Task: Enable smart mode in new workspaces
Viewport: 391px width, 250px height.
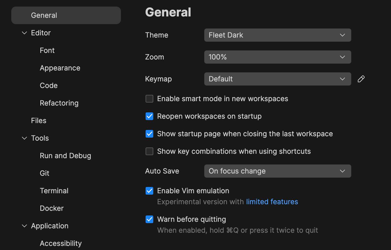Action: [149, 99]
